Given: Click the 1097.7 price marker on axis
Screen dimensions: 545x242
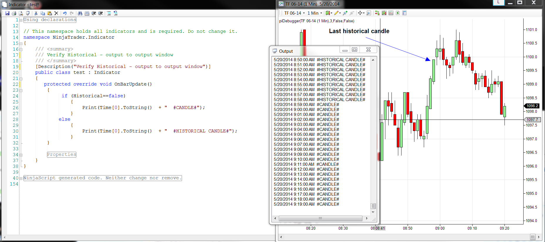Looking at the screenshot, I should coord(532,120).
